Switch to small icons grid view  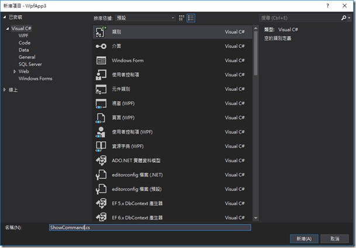pos(181,18)
